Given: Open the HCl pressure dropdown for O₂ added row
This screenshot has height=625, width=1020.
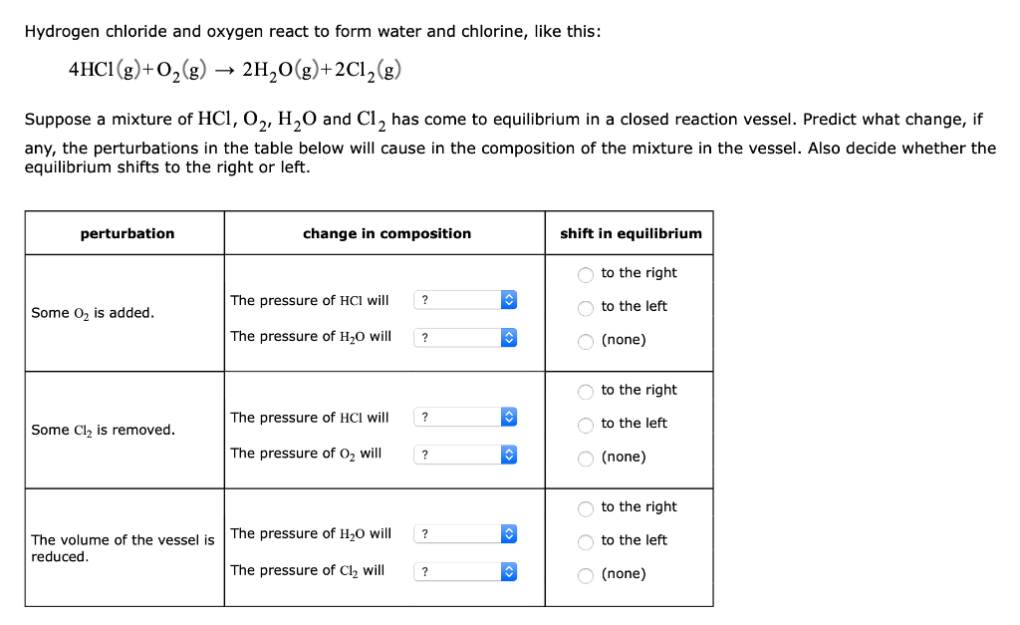Looking at the screenshot, I should pos(464,299).
